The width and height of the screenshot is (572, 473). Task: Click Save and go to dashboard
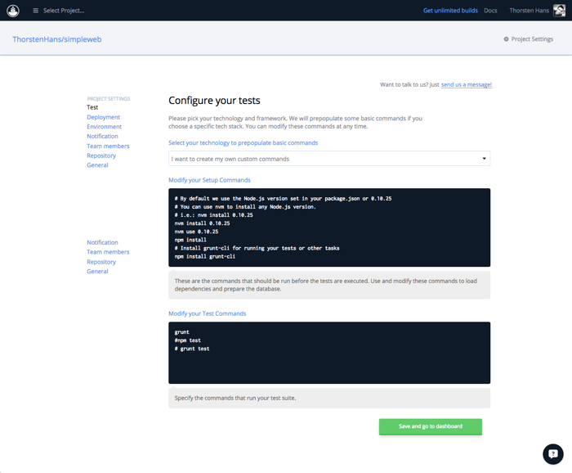tap(430, 426)
